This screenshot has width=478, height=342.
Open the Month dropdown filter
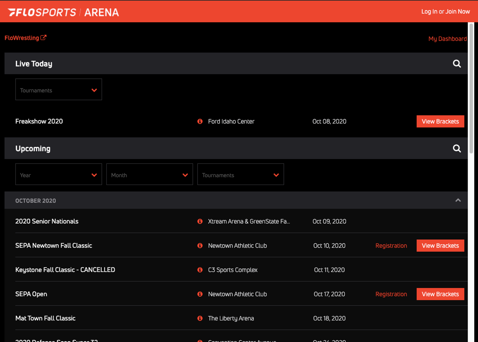point(149,174)
